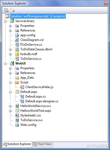Screen dimensions: 110x150
Task: Switch to the Solution Explorer tab
Action: click(x=17, y=144)
